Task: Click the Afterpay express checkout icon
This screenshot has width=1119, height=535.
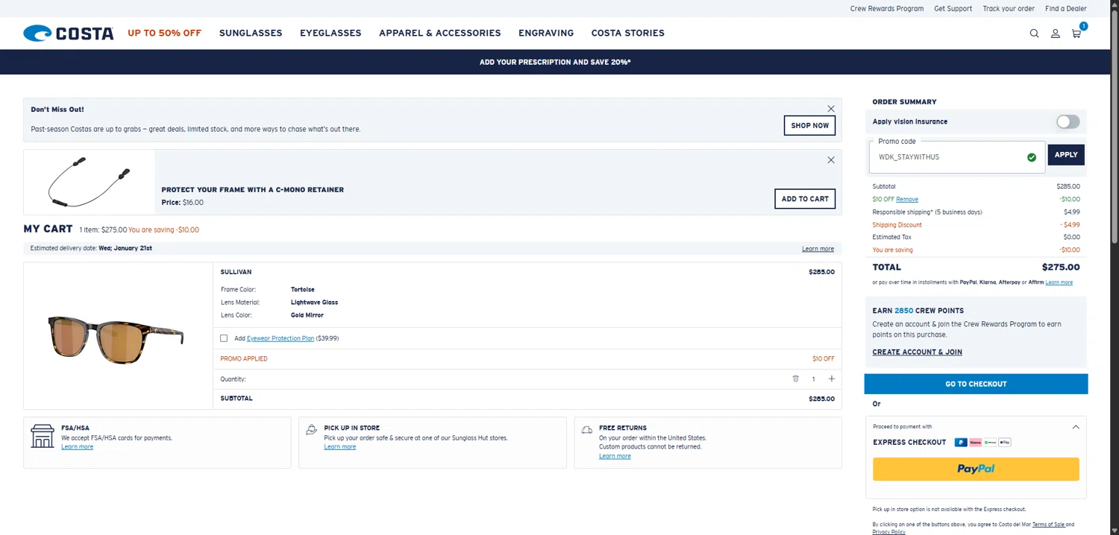Action: tap(990, 442)
